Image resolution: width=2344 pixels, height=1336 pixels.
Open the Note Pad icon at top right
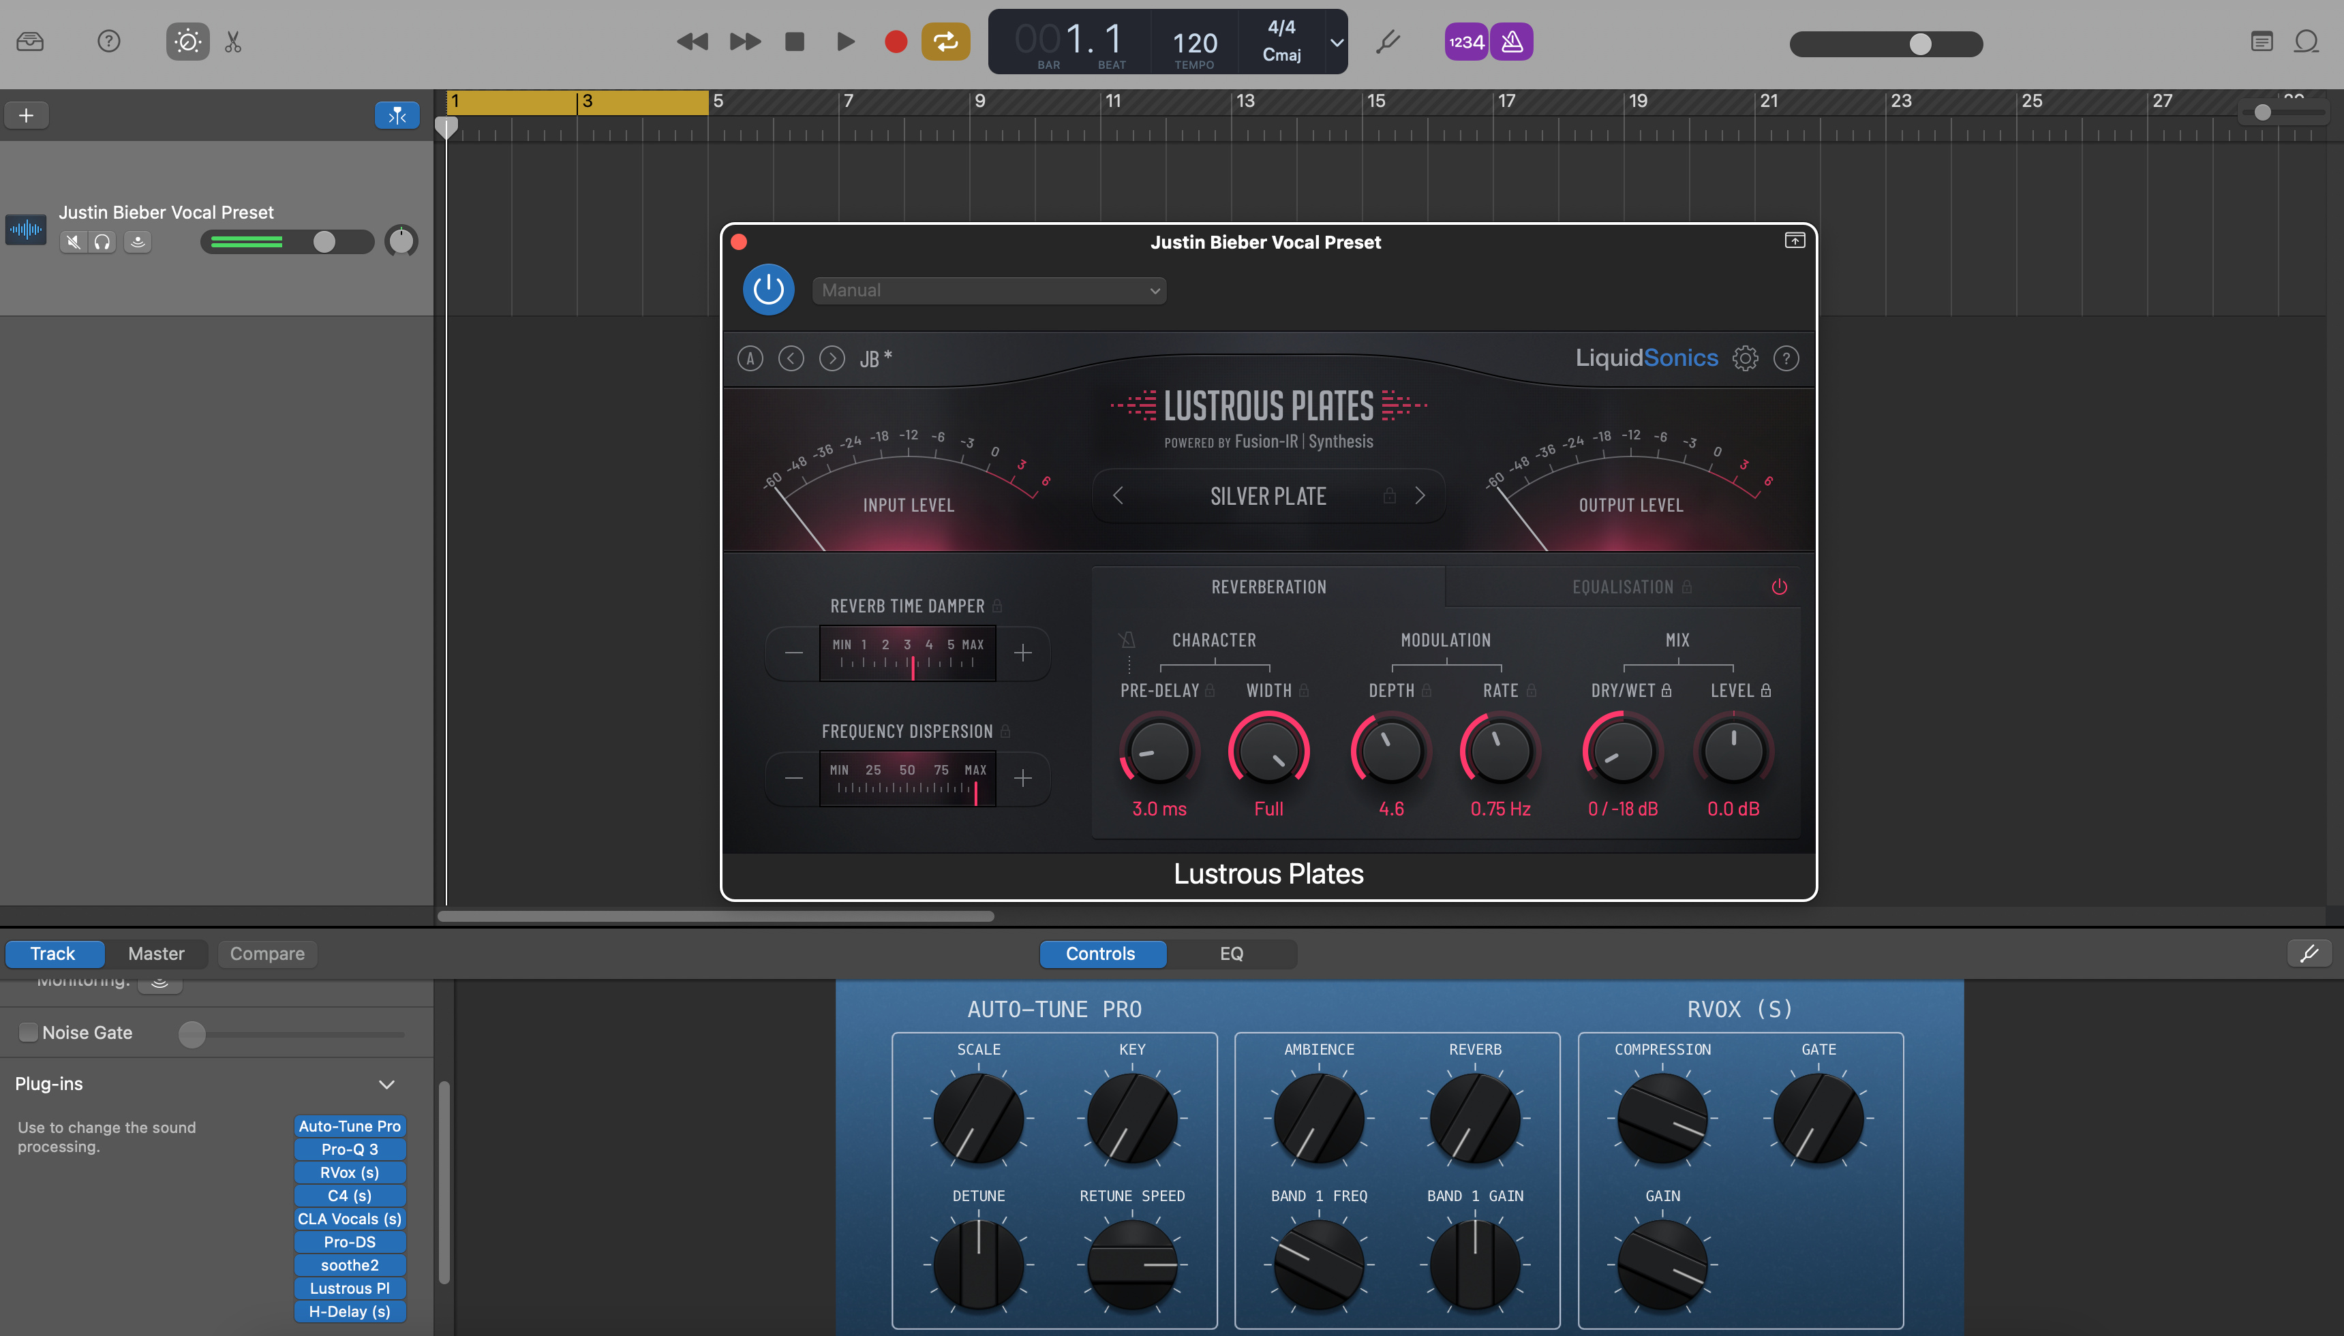(x=2262, y=42)
